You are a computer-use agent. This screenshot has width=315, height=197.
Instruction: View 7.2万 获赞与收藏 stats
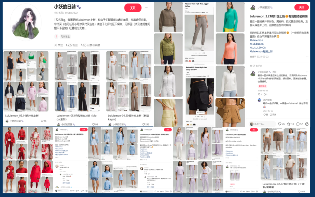point(90,45)
